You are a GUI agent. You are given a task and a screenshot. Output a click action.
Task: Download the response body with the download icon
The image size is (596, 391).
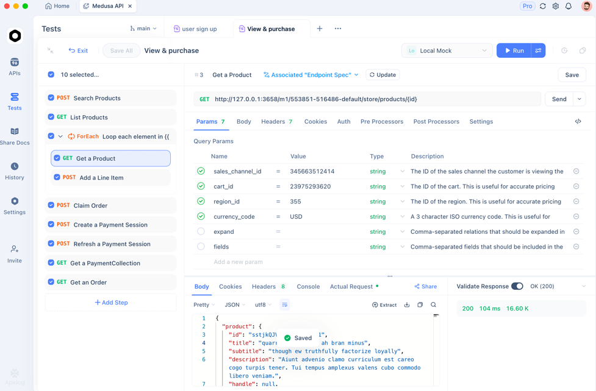coord(407,305)
